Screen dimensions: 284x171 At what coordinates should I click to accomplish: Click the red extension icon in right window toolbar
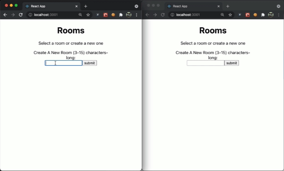click(x=248, y=15)
